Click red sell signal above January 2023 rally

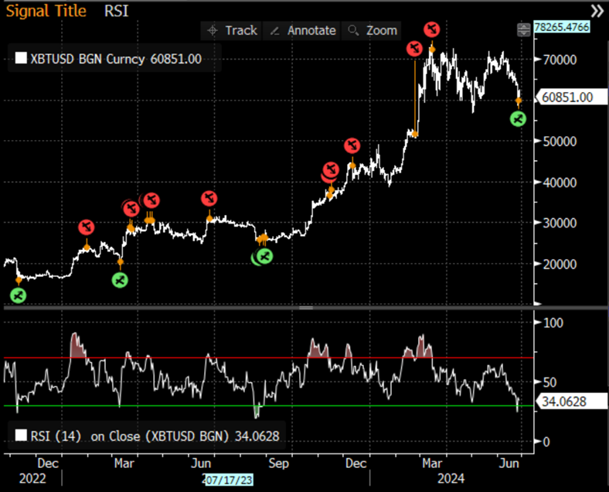click(87, 227)
